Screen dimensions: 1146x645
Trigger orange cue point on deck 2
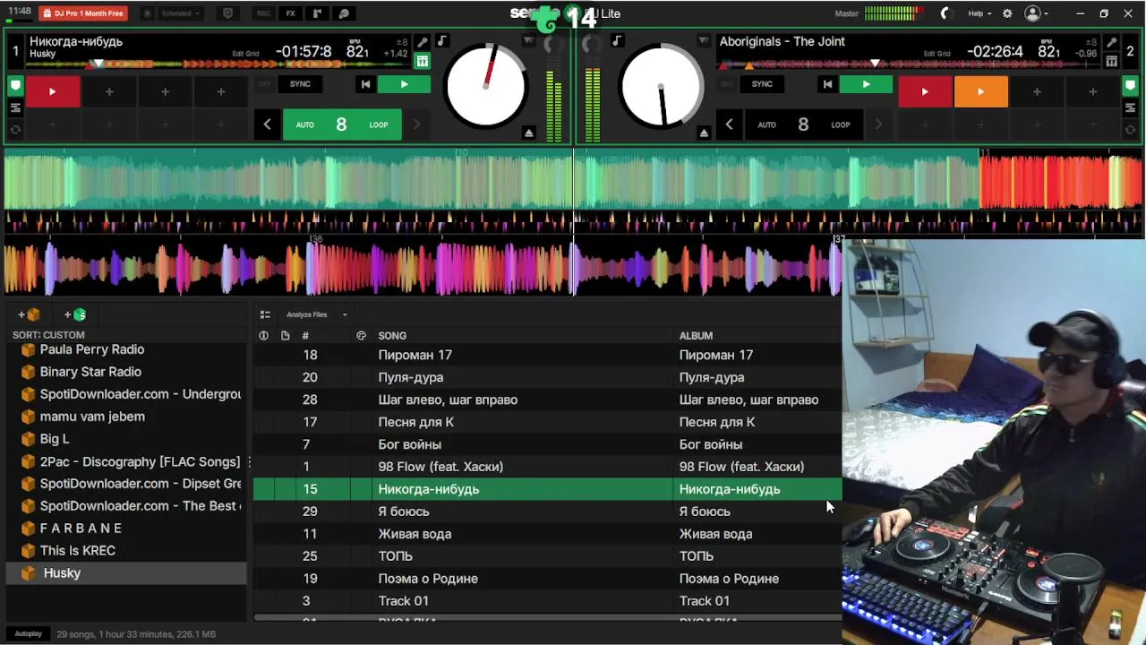980,91
